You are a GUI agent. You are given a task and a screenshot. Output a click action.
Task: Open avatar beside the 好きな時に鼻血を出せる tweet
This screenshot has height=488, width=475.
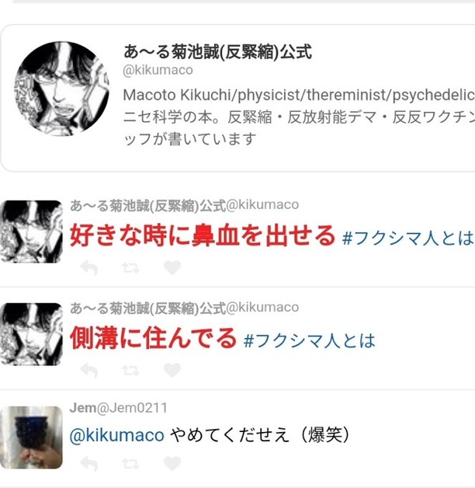[x=31, y=232]
